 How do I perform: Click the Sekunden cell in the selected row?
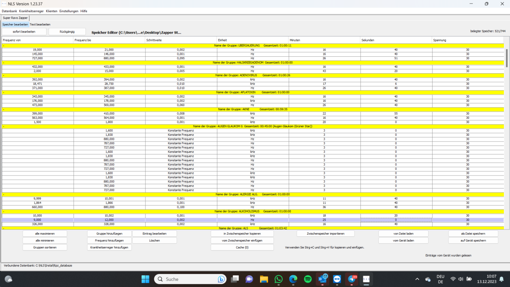tap(396, 220)
